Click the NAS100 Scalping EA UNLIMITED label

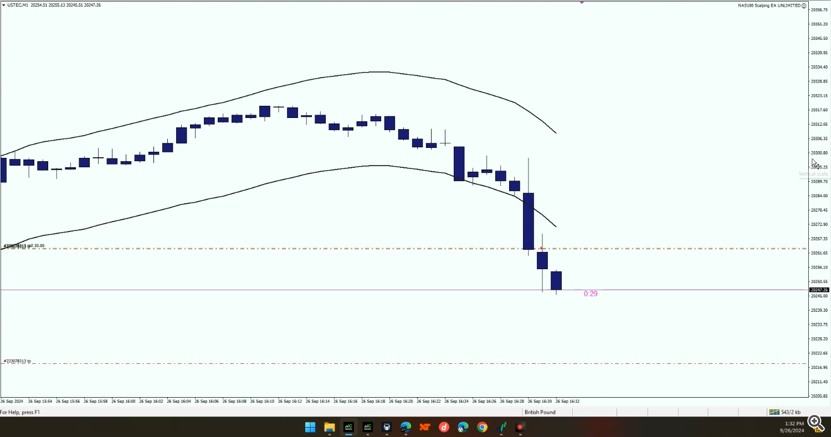tap(769, 6)
